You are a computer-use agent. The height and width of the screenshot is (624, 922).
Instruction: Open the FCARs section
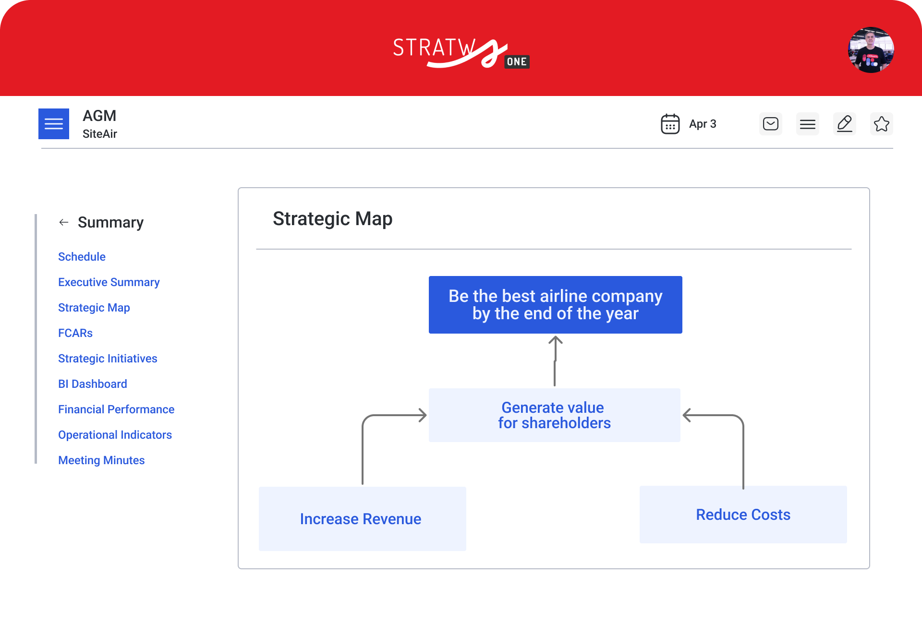[x=75, y=333]
